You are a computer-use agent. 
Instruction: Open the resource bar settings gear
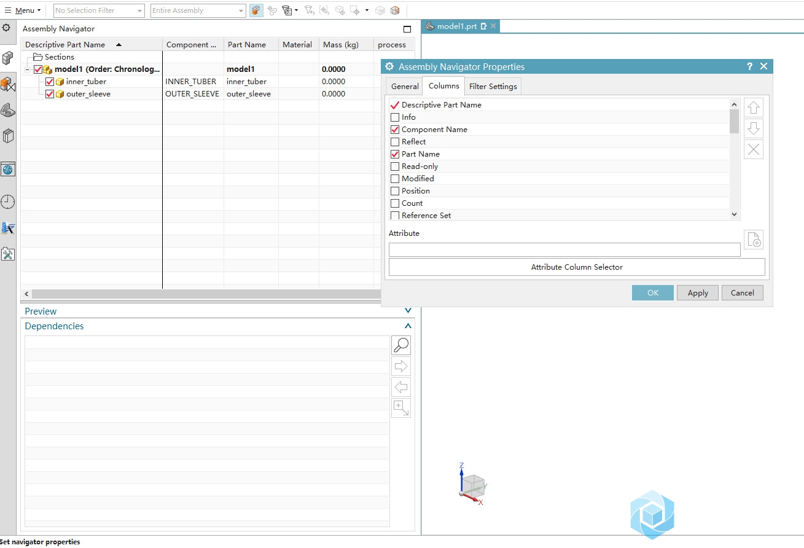pyautogui.click(x=6, y=28)
